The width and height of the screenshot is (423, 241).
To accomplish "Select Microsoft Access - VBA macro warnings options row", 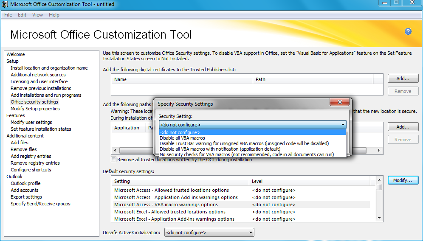I will pyautogui.click(x=241, y=205).
